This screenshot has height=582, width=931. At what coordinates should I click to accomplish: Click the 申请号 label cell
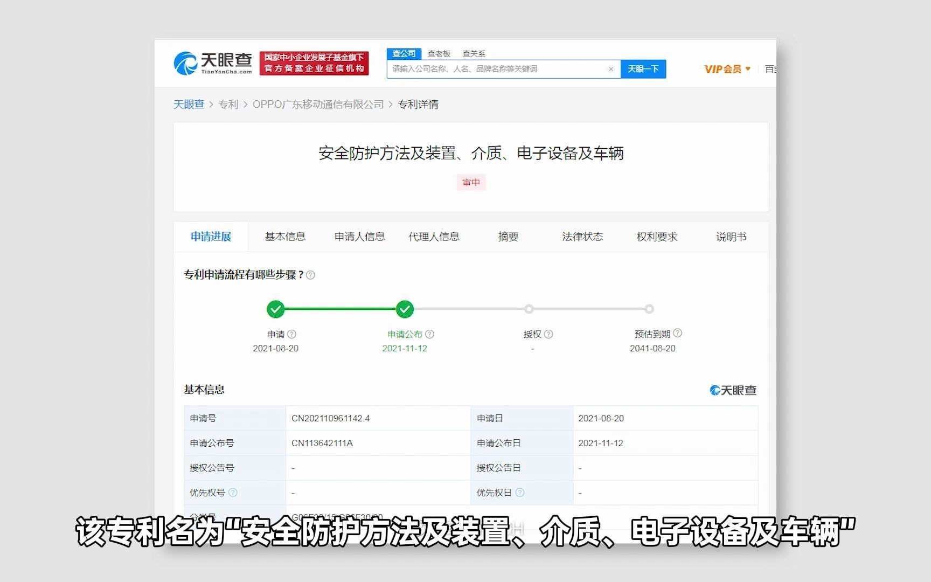(x=235, y=418)
